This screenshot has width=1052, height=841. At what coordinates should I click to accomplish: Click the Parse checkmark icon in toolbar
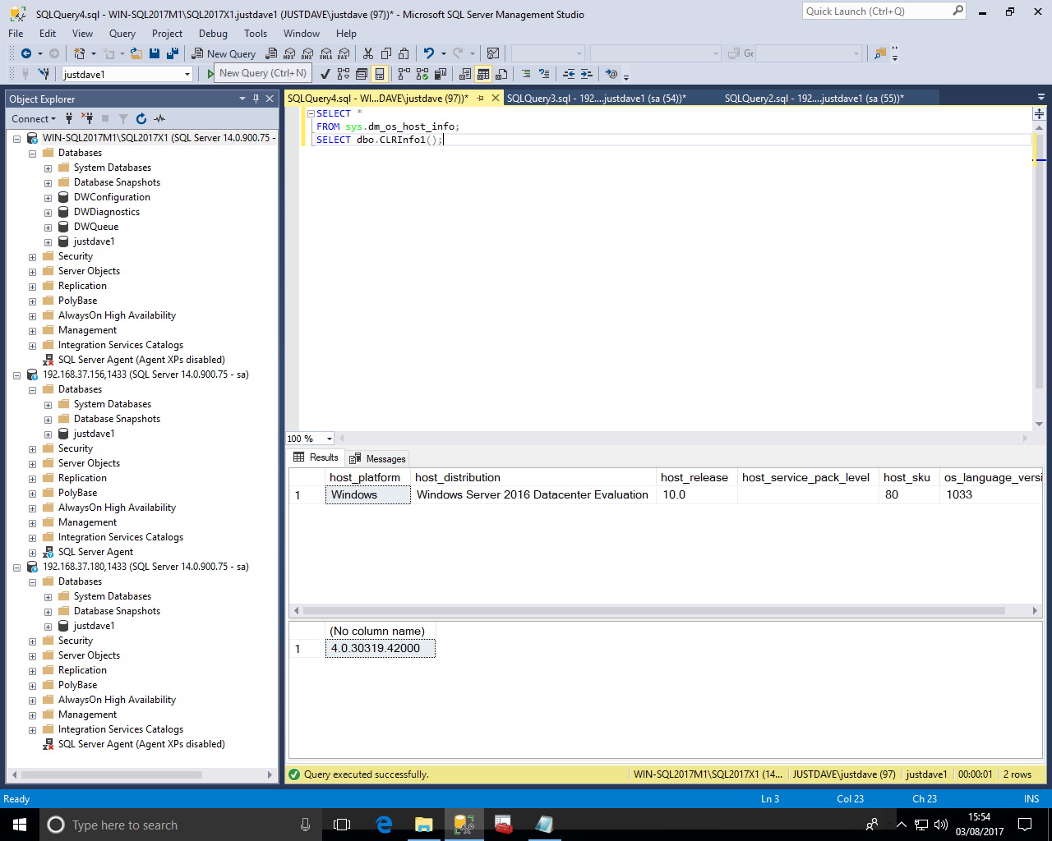pos(325,74)
